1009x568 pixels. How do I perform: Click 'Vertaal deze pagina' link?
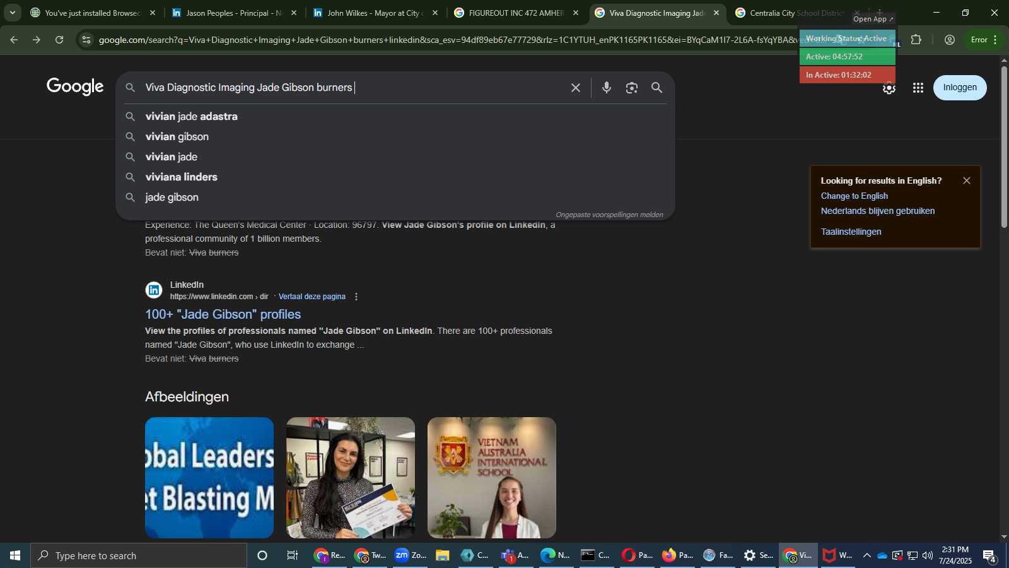pos(312,297)
